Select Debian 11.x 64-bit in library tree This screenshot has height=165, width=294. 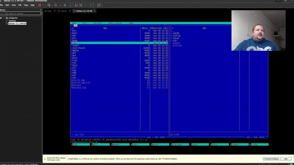pos(17,23)
